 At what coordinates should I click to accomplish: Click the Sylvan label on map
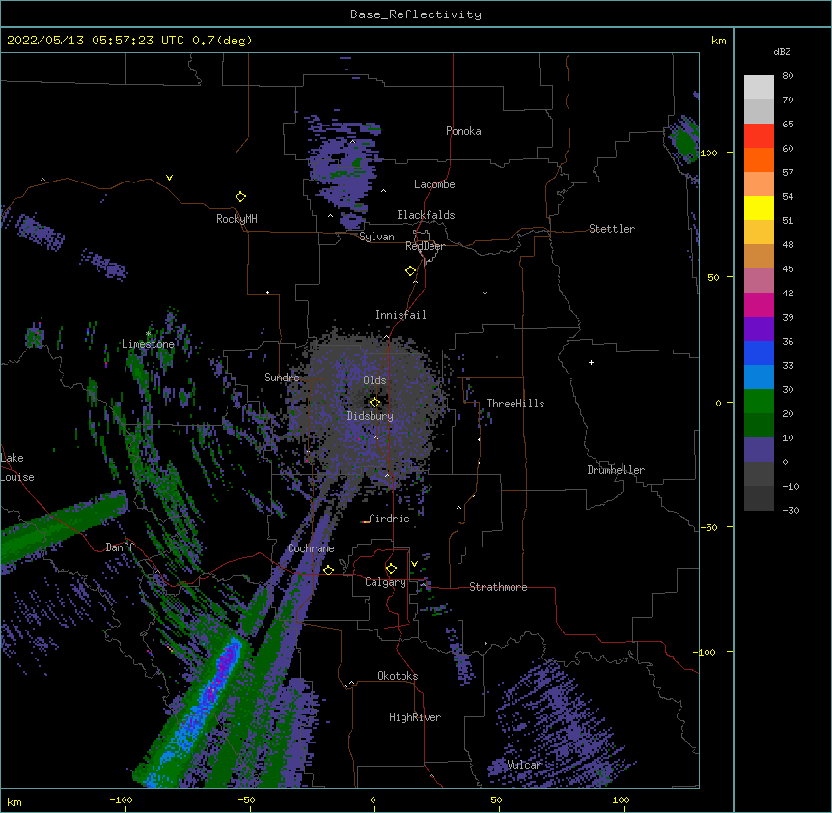click(x=376, y=237)
